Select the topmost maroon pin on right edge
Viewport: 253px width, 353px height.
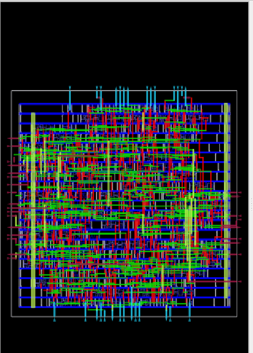(x=235, y=192)
